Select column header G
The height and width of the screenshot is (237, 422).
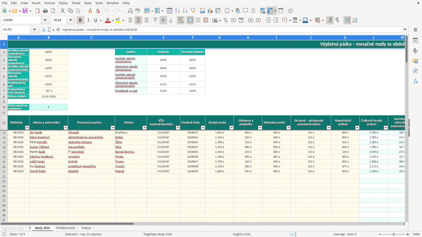tap(219, 38)
